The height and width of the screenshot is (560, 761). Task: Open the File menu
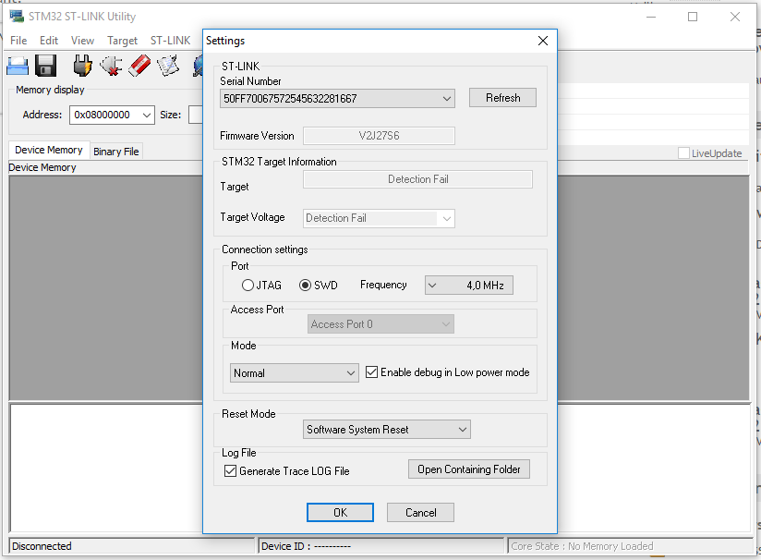18,41
